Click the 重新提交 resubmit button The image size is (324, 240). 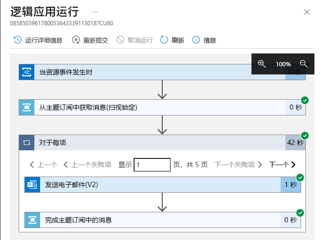(90, 40)
